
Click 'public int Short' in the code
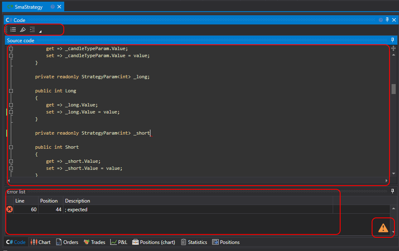(x=57, y=147)
